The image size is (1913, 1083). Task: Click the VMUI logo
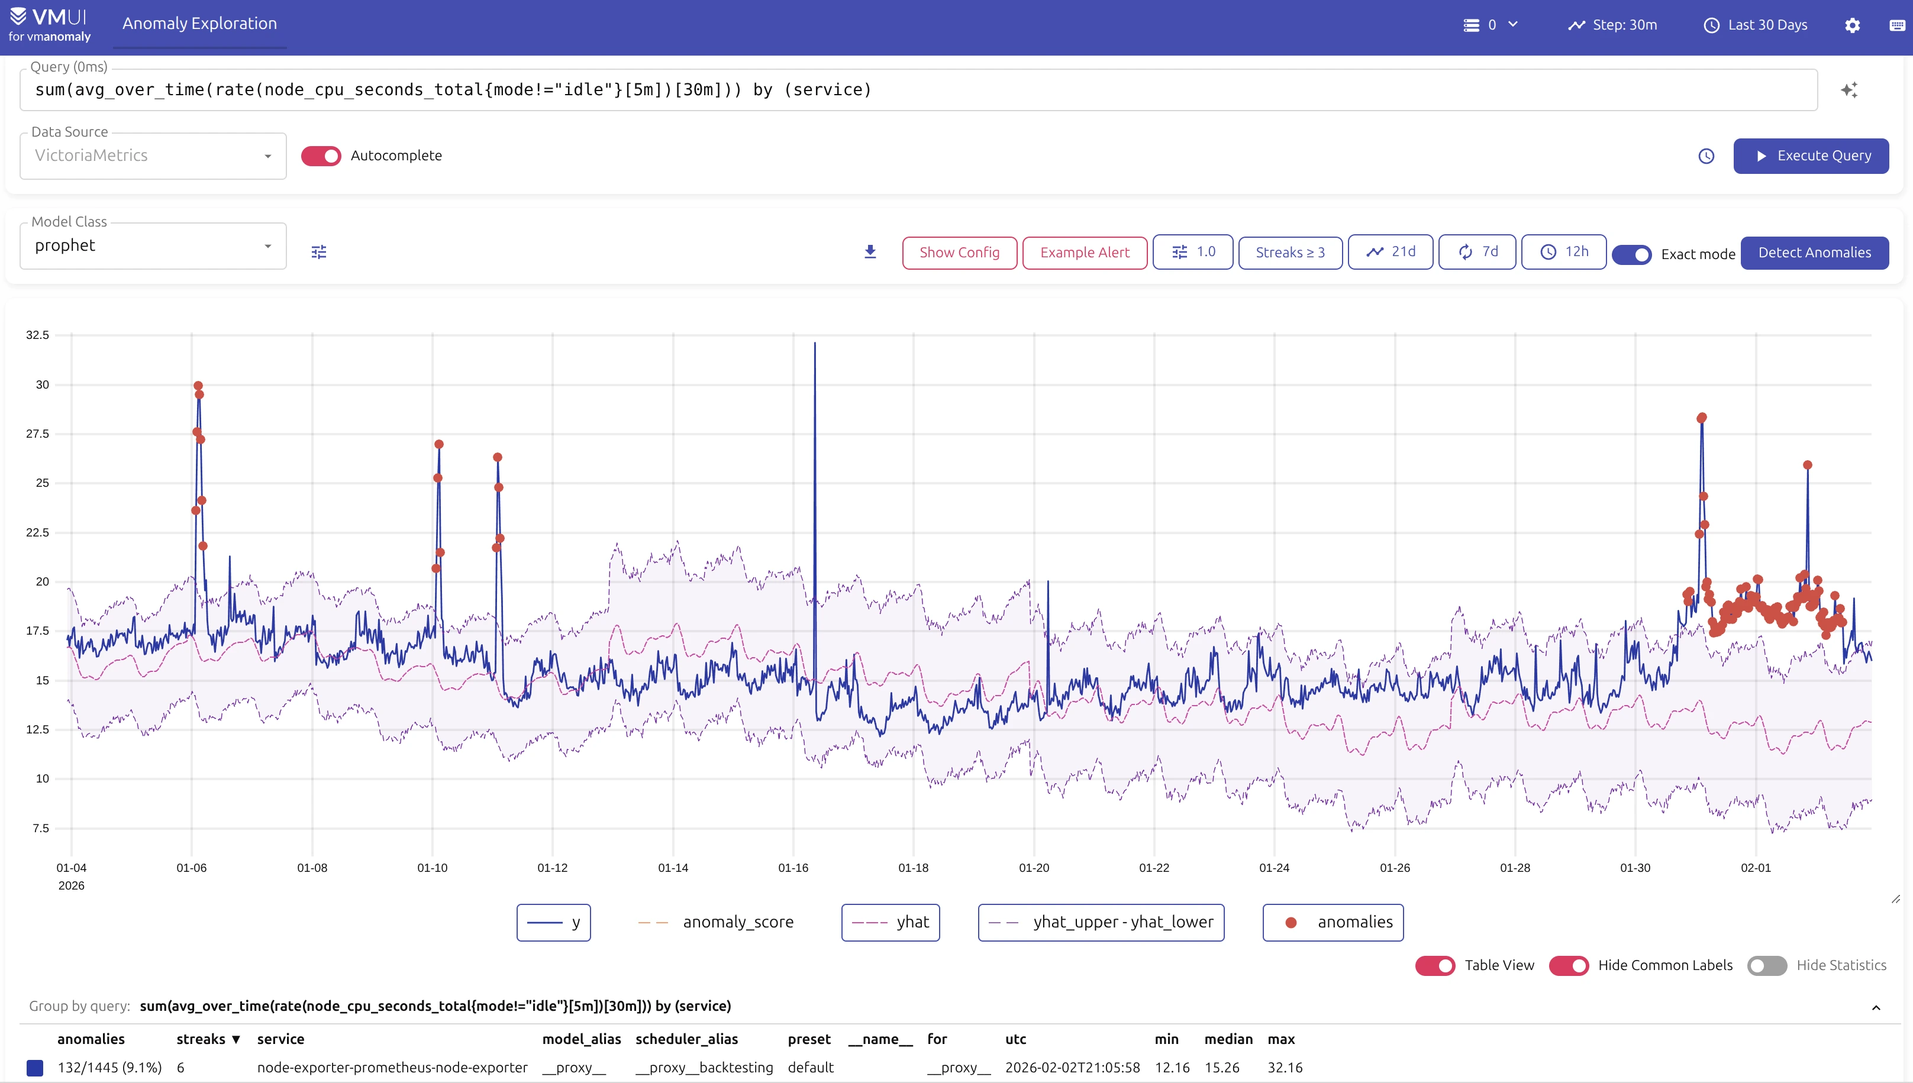pos(49,24)
